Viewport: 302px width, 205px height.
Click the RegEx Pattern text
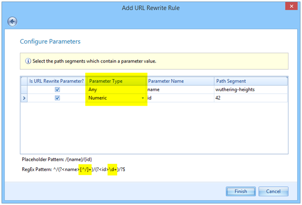(x=74, y=170)
